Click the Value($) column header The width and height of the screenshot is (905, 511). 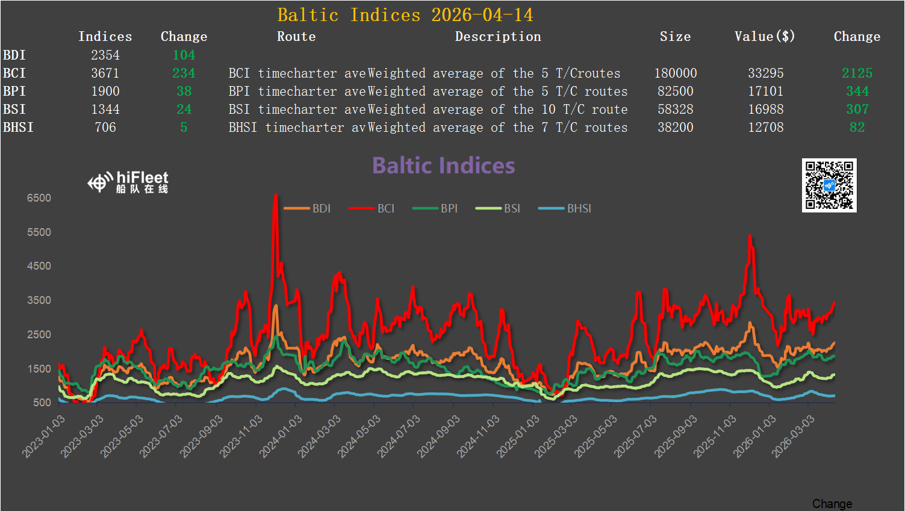coord(765,37)
